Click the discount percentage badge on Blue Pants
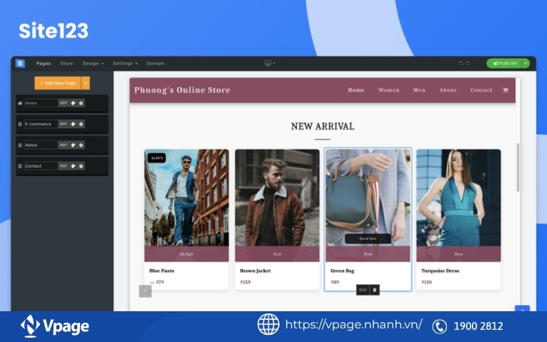The width and height of the screenshot is (547, 342). pyautogui.click(x=157, y=157)
